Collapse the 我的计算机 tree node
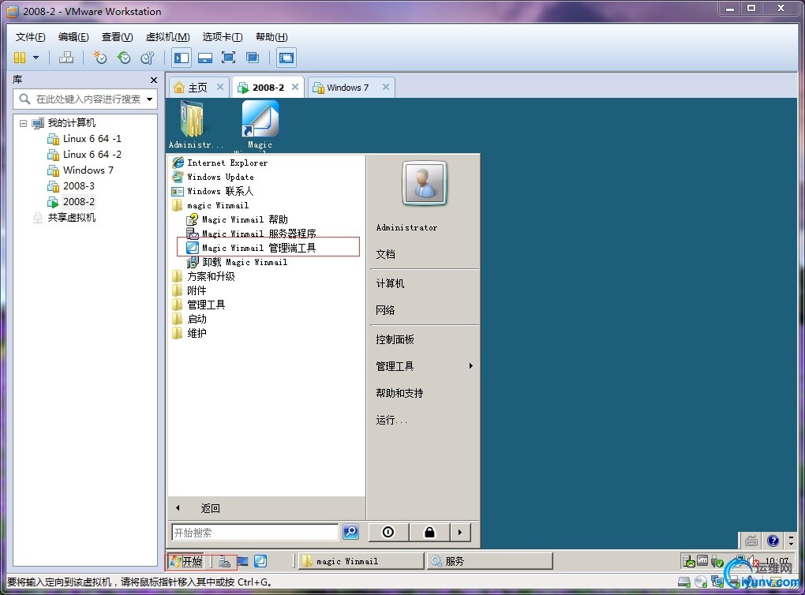The image size is (805, 595). (23, 123)
